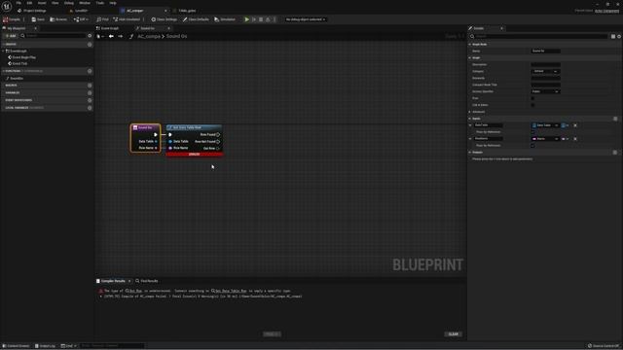Open My Blueprint settings gear
The image size is (623, 350).
tap(90, 36)
